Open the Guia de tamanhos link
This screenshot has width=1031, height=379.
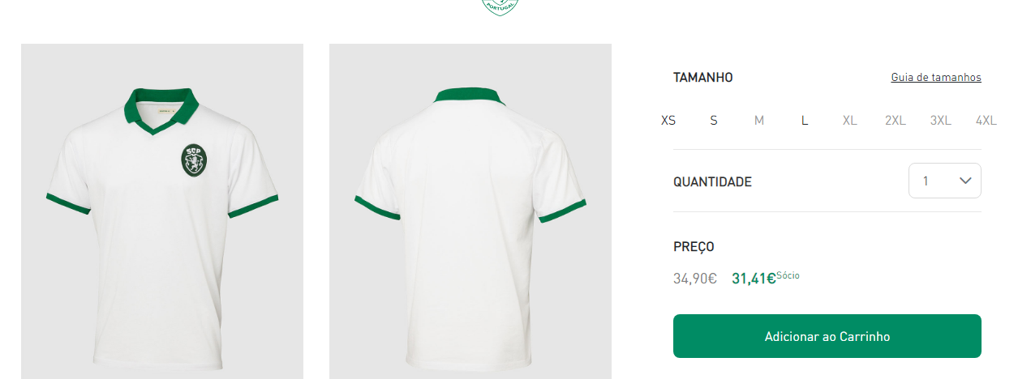[936, 78]
